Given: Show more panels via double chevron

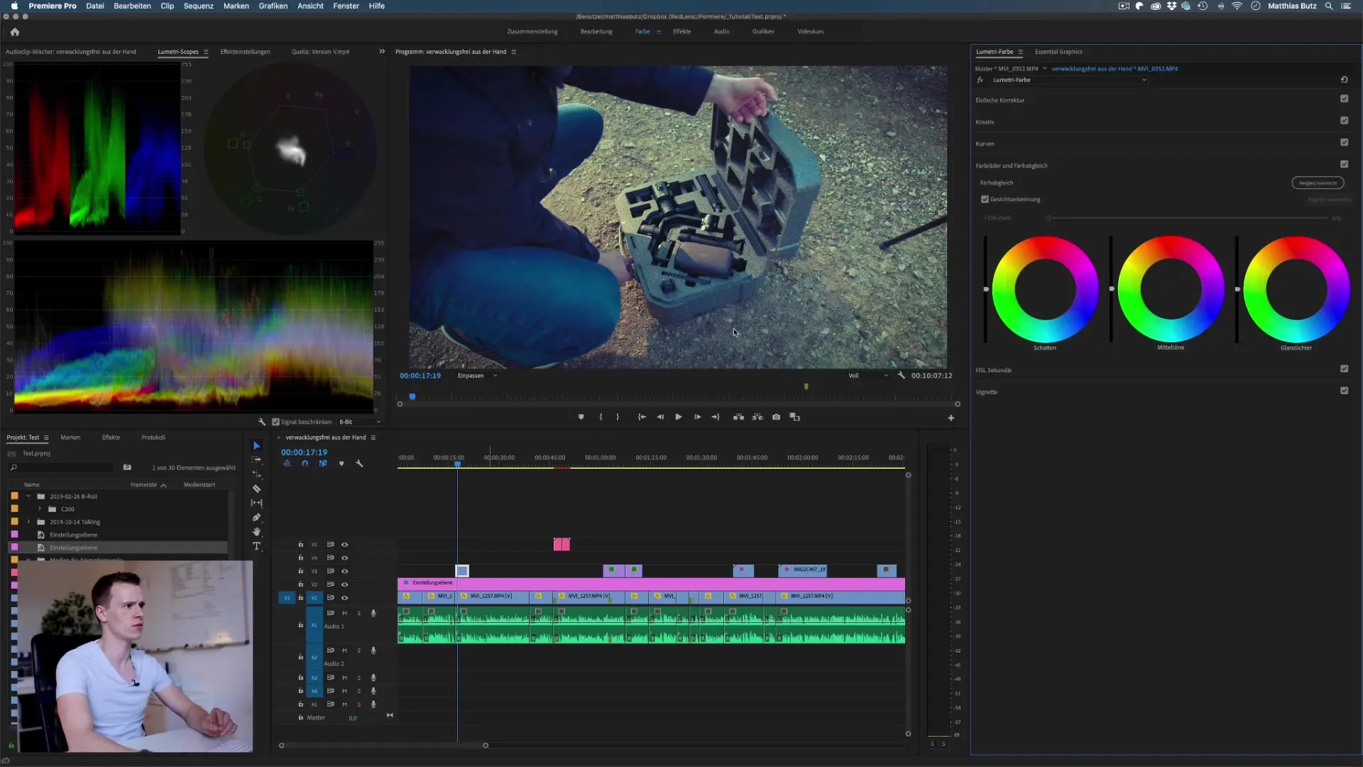Looking at the screenshot, I should tap(382, 51).
